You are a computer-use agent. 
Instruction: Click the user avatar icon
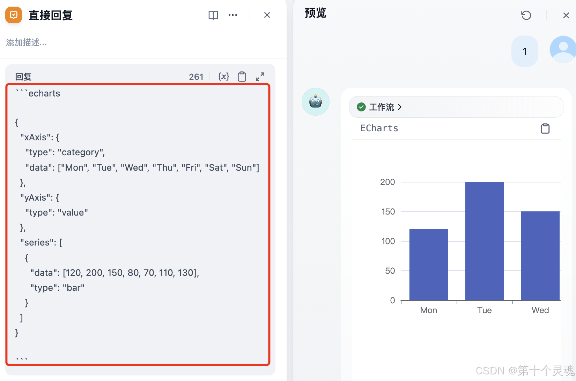point(563,49)
